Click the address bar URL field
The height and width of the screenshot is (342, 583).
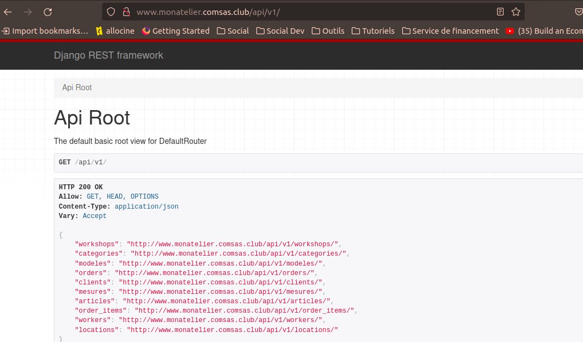(312, 12)
